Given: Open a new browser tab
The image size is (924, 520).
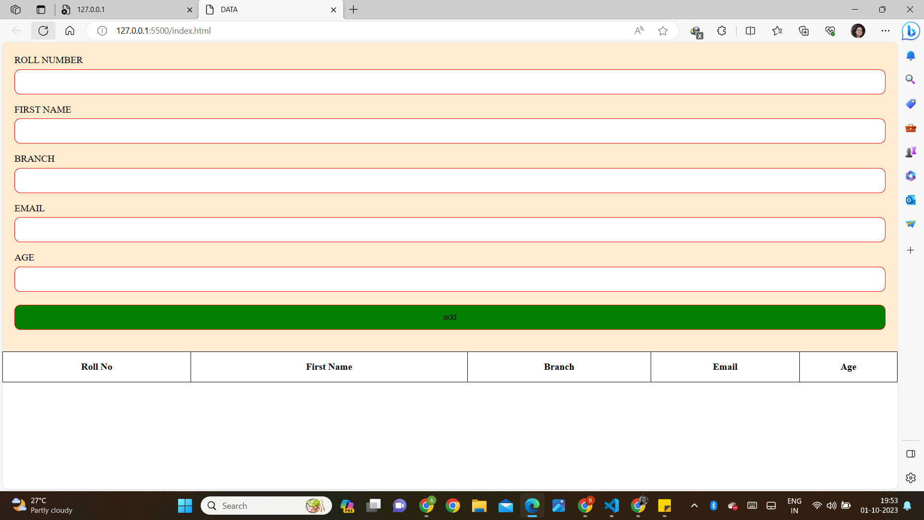Looking at the screenshot, I should 354,10.
